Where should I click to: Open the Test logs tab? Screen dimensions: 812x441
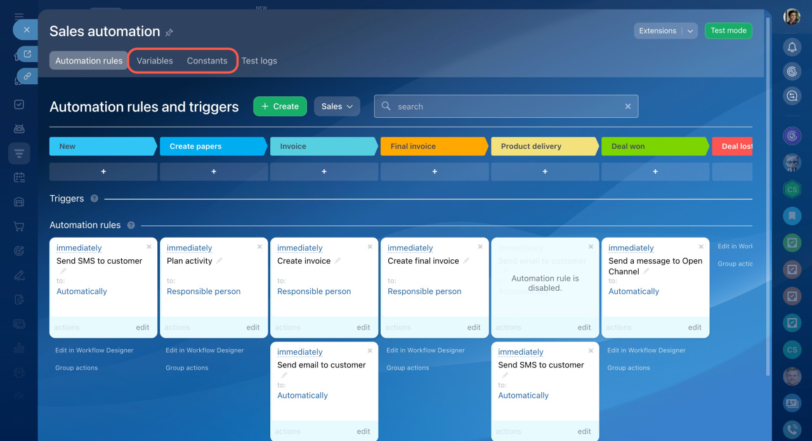[259, 61]
